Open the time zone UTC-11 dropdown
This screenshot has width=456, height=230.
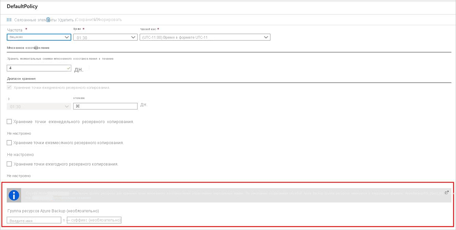pos(205,37)
